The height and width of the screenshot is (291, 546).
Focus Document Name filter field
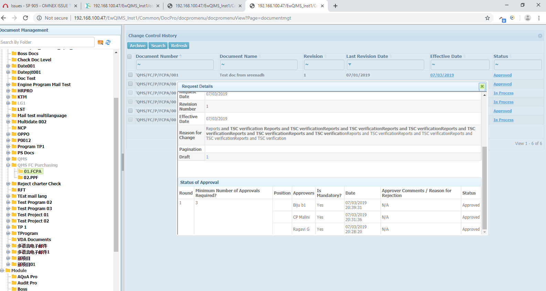pyautogui.click(x=259, y=64)
